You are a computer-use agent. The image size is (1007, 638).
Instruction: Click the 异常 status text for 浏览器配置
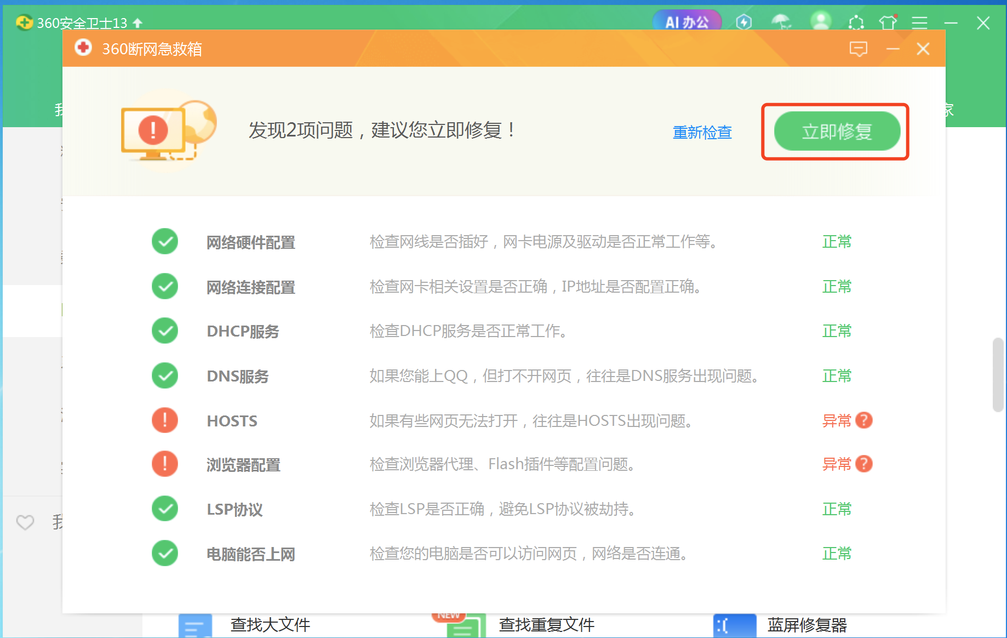(x=837, y=464)
